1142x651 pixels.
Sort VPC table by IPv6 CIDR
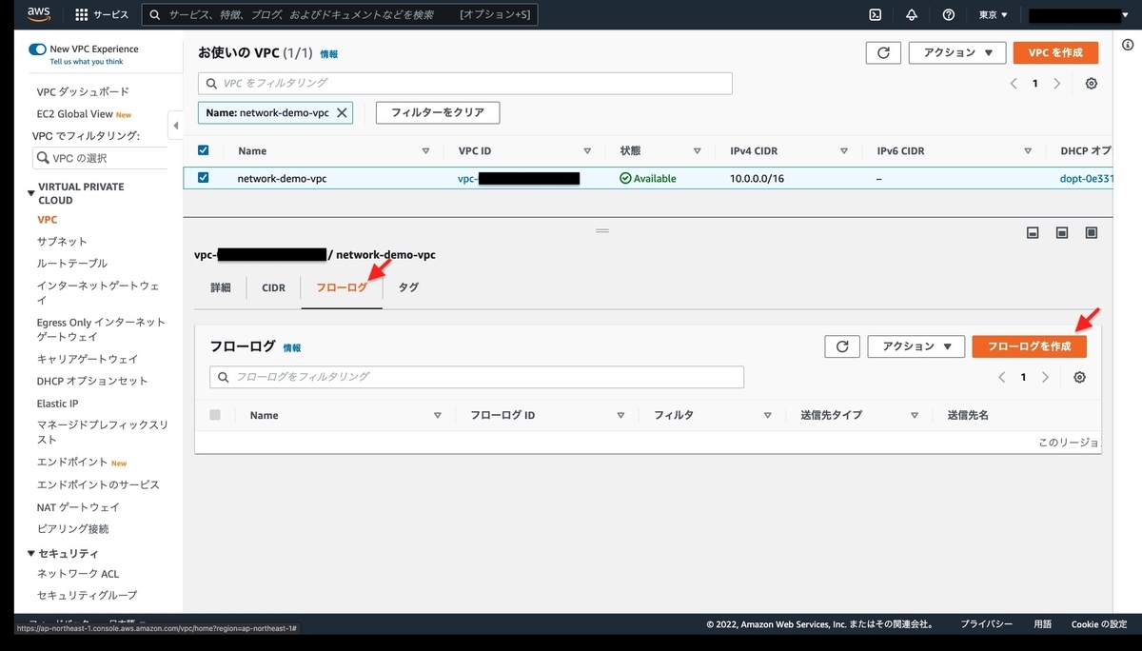pos(1028,151)
